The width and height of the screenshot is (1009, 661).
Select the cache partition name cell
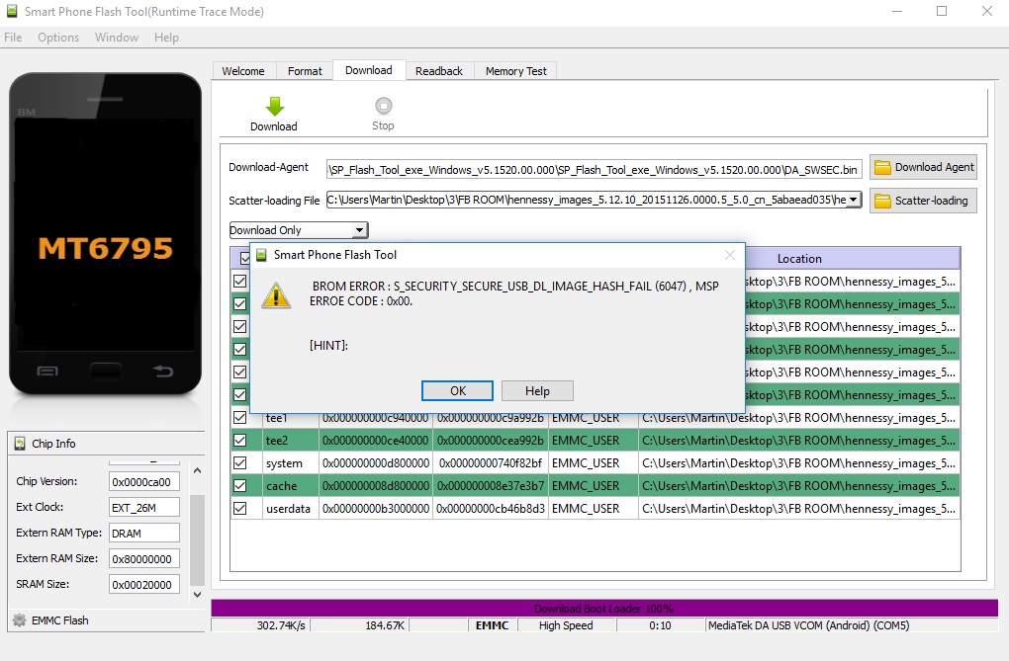click(290, 486)
